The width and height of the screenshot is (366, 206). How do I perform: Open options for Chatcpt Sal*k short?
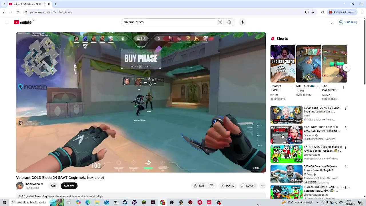[292, 88]
